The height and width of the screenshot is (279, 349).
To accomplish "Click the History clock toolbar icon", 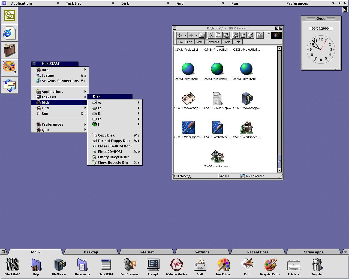I will coord(250,35).
